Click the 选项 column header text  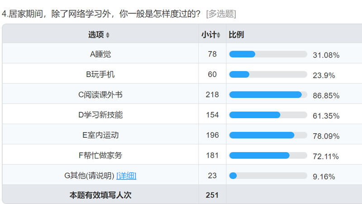[x=96, y=35]
